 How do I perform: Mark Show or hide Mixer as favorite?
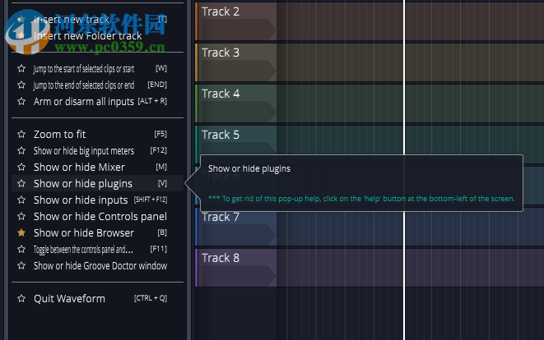[x=21, y=168]
